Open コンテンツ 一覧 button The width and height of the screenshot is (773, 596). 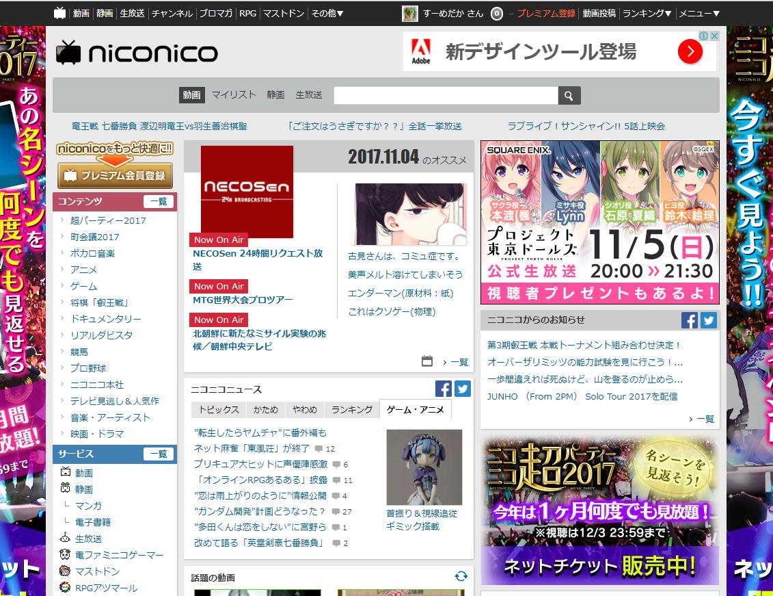coord(159,201)
